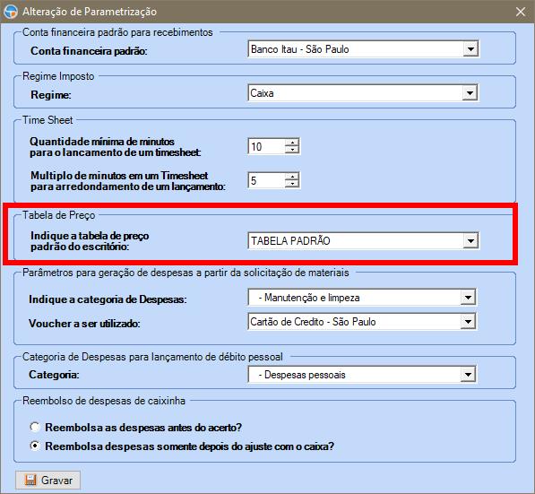This screenshot has height=494, width=535.
Task: Open the Conta financeira padrão dropdown
Action: click(x=470, y=49)
